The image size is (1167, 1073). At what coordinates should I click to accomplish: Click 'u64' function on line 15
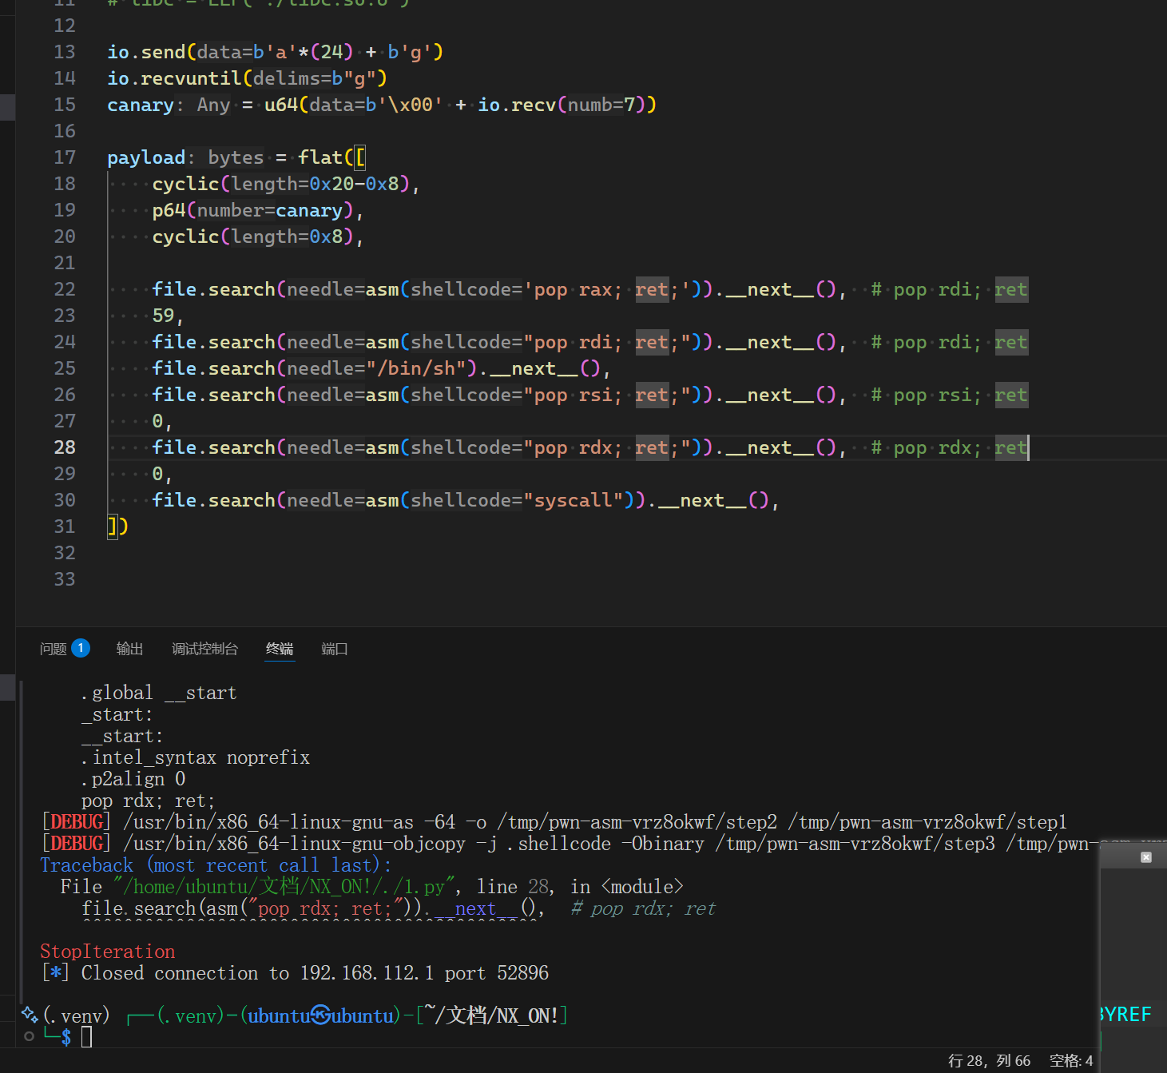click(x=281, y=105)
